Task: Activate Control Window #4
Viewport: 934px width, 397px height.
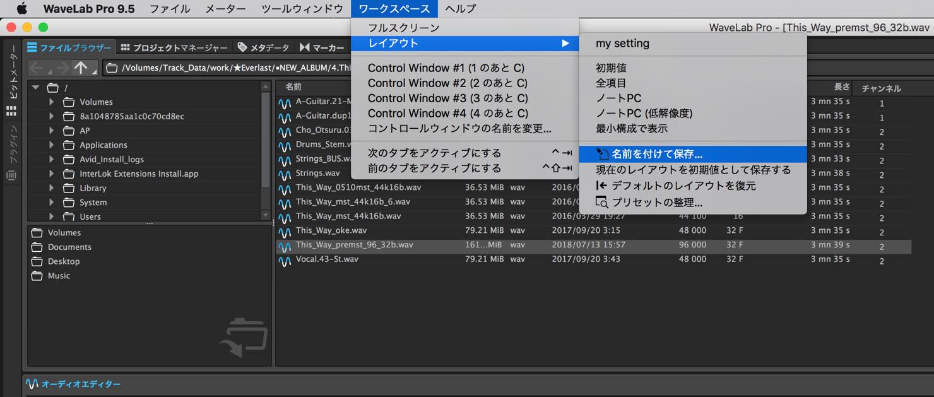Action: coord(465,113)
